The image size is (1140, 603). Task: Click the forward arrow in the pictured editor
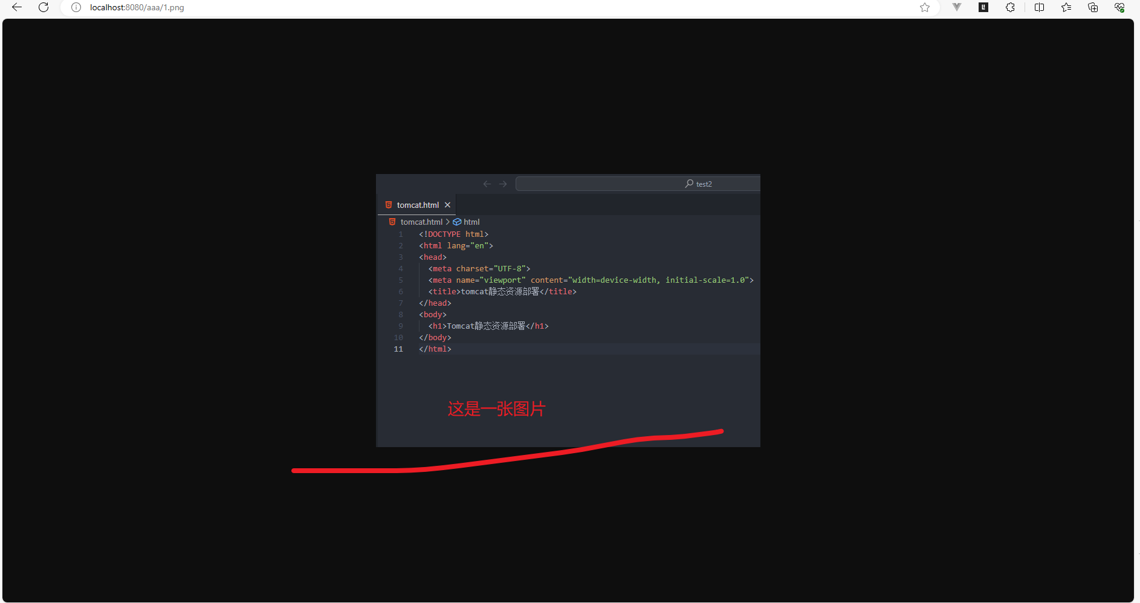click(x=503, y=184)
